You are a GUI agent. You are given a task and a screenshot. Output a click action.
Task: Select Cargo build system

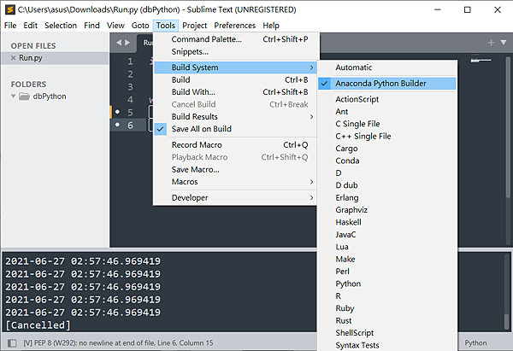[x=387, y=149]
